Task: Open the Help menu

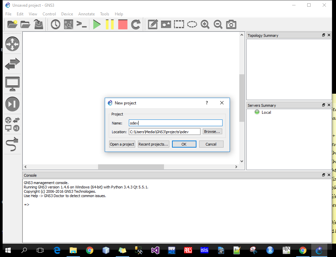Action: (119, 14)
